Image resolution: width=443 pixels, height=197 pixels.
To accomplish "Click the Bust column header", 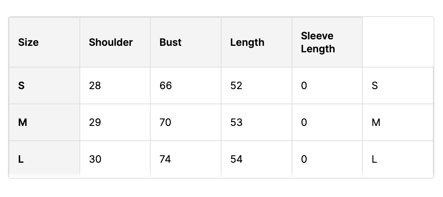I will click(171, 43).
